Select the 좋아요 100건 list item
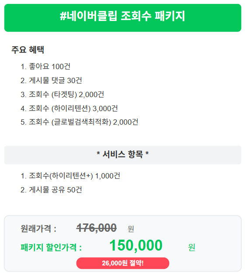This screenshot has height=279, width=246. tap(49, 66)
